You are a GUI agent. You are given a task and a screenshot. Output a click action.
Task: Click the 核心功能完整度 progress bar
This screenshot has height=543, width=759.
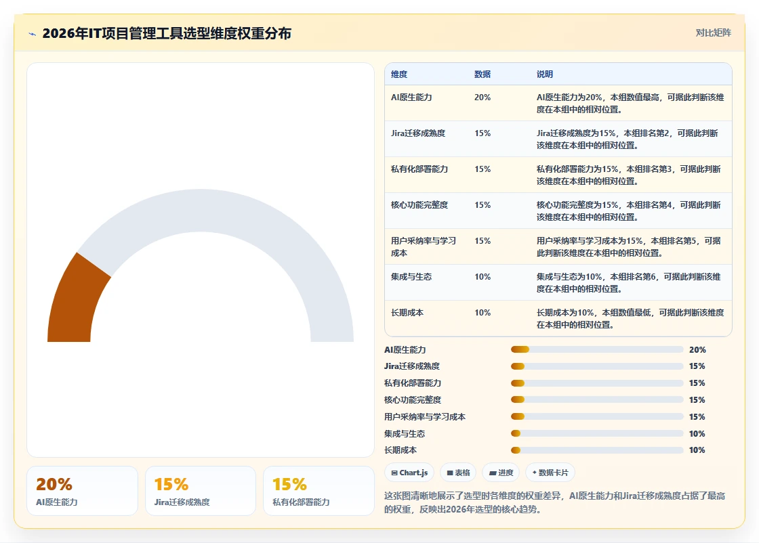pos(597,400)
